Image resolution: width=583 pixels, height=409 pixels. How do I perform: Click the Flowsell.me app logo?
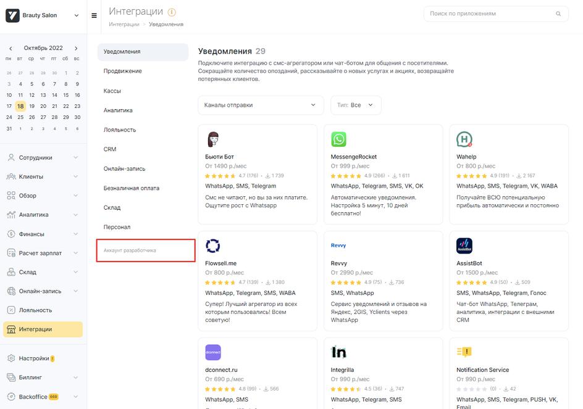click(212, 246)
